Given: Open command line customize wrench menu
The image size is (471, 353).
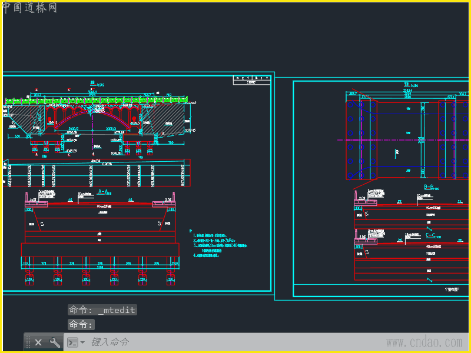Looking at the screenshot, I should click(x=55, y=342).
